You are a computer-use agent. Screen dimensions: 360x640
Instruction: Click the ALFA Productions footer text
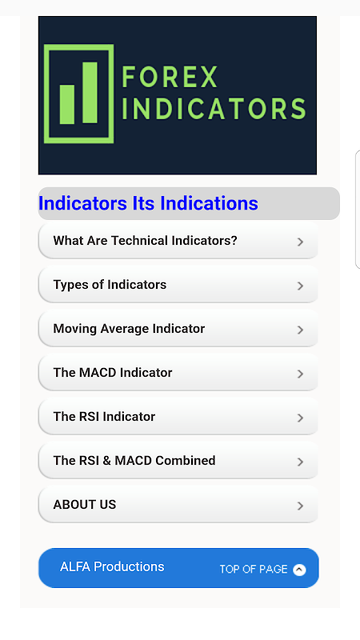click(112, 566)
